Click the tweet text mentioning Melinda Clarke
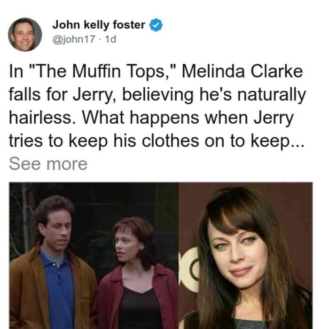 (x=157, y=106)
